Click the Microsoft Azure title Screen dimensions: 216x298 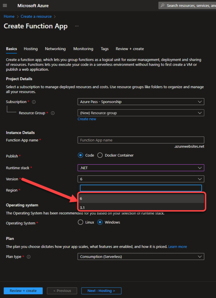[x=33, y=6]
